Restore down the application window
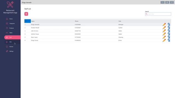This screenshot has height=98, width=175. pos(167,2)
